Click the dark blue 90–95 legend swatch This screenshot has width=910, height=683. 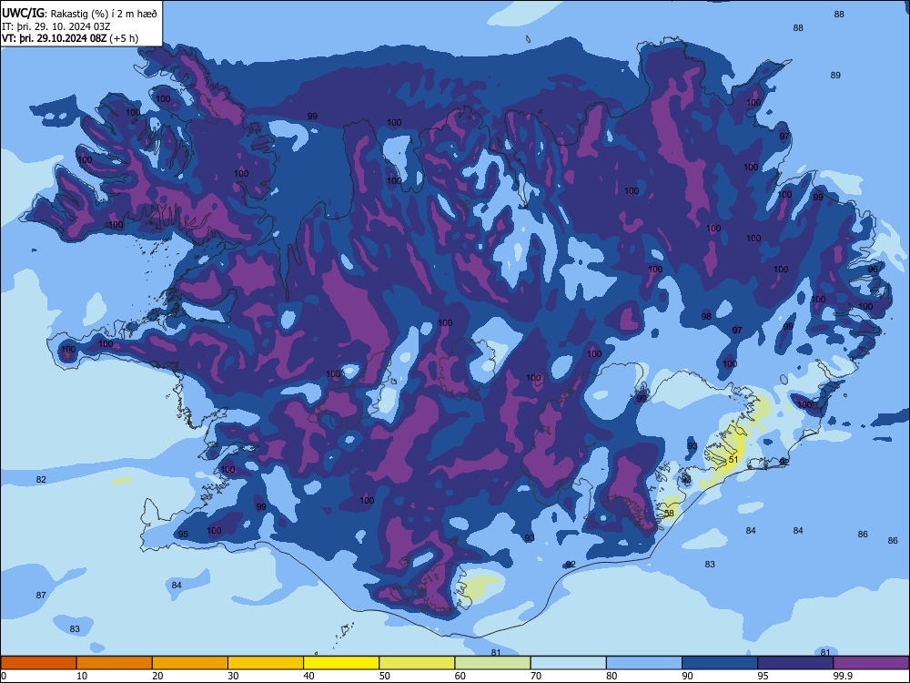coord(720,663)
